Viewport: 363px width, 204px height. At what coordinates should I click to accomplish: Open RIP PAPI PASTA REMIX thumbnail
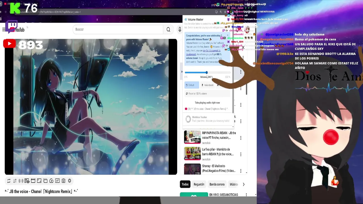click(x=192, y=137)
